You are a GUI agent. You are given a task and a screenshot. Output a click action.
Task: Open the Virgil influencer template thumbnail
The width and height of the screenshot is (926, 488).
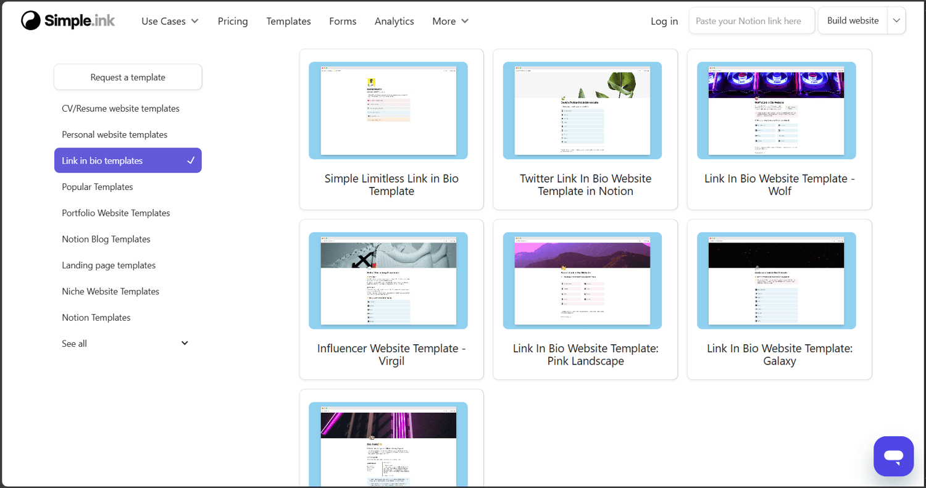click(x=388, y=281)
